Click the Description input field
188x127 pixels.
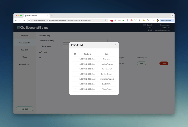point(66,46)
